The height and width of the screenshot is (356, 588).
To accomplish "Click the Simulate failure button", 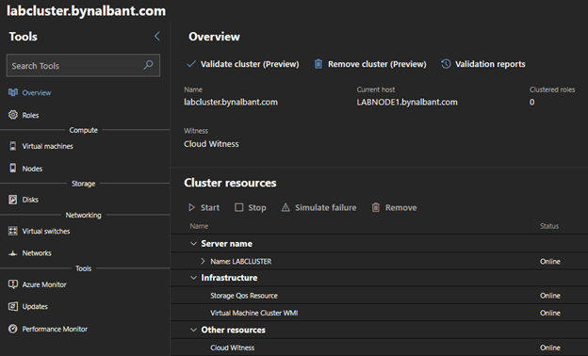I will click(318, 207).
